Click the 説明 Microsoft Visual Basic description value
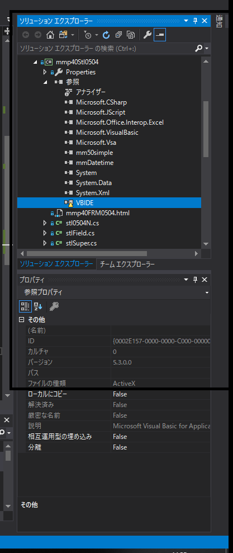Screen dimensions: 233x553 161,426
